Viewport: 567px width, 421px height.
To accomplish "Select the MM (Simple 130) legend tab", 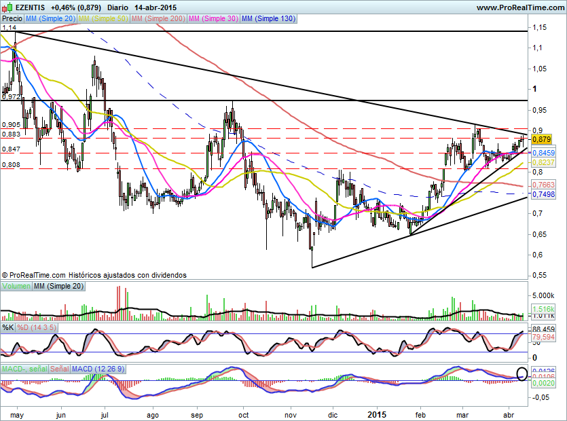I will (268, 19).
